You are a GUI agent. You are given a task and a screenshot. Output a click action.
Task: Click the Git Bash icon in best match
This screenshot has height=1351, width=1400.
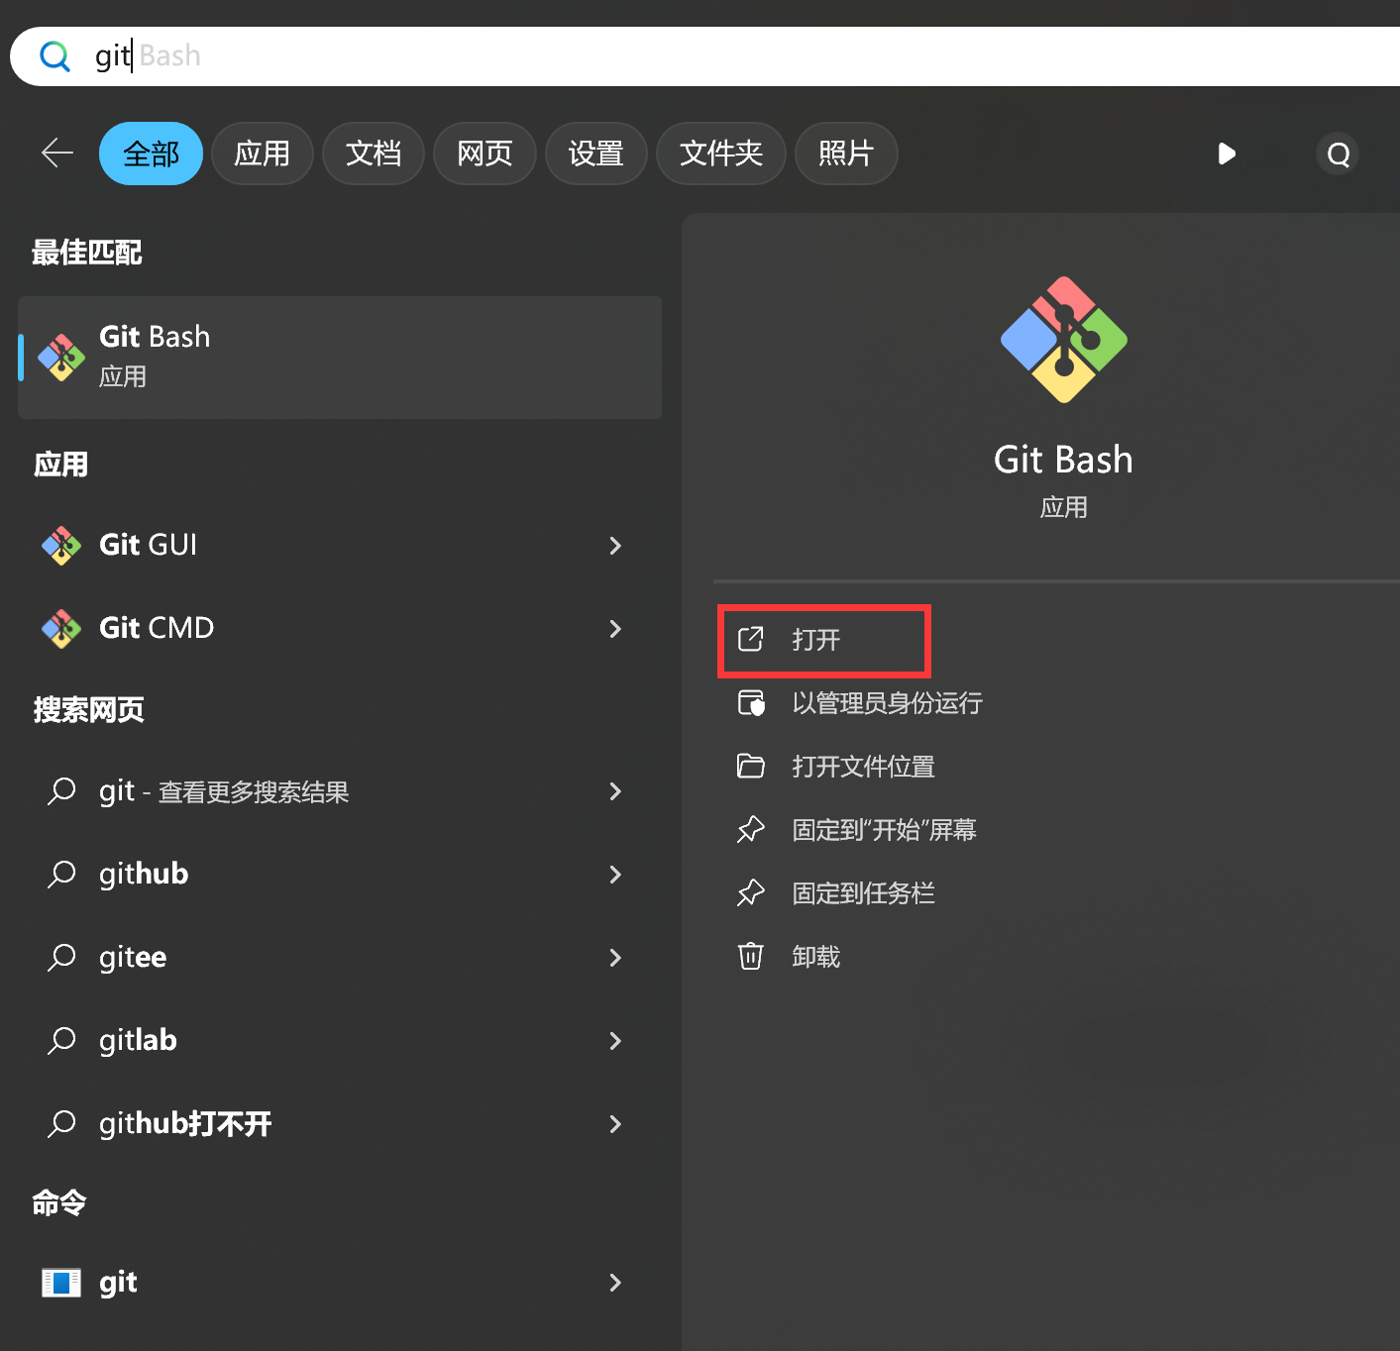[61, 358]
